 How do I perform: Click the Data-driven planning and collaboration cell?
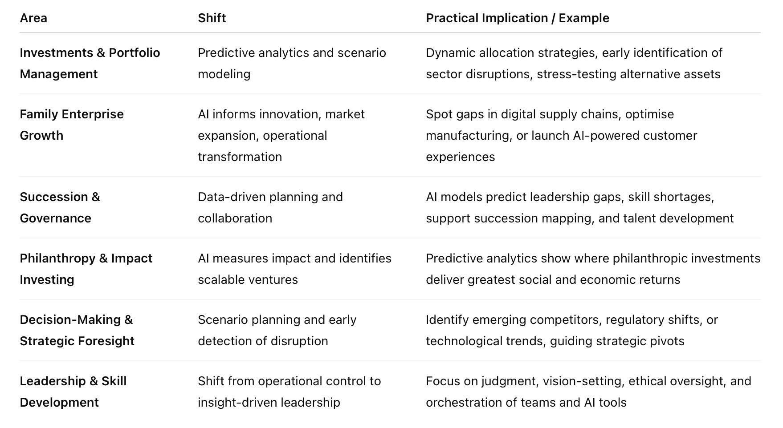tap(270, 207)
